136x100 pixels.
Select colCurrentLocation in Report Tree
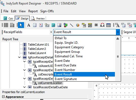(x=50, y=83)
